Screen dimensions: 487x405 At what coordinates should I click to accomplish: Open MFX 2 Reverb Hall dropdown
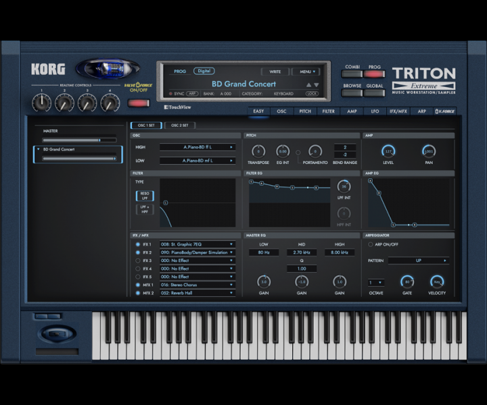198,292
